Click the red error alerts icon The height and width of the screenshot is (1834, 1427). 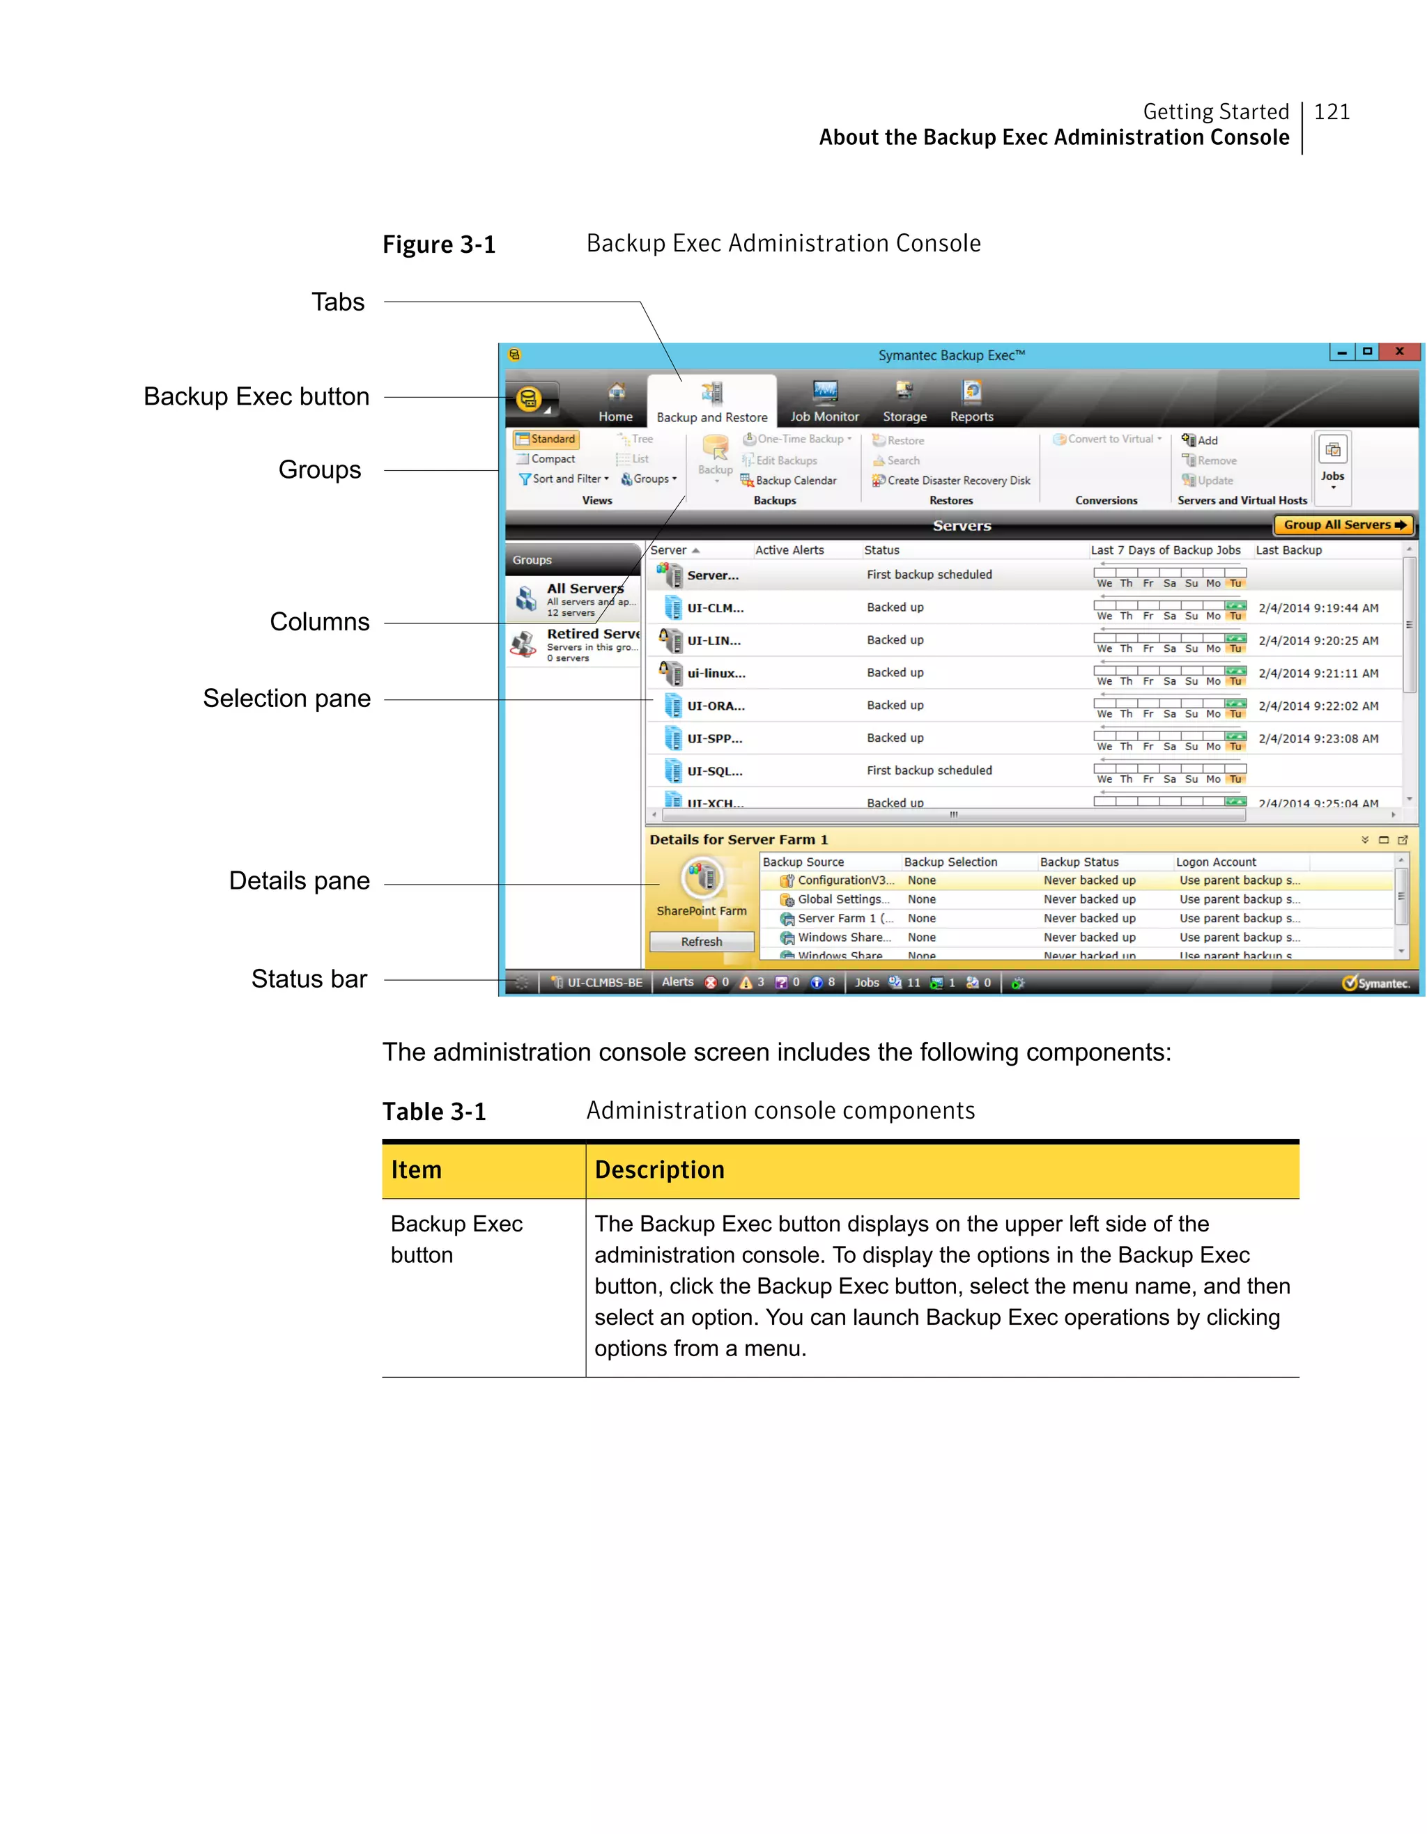pos(711,984)
